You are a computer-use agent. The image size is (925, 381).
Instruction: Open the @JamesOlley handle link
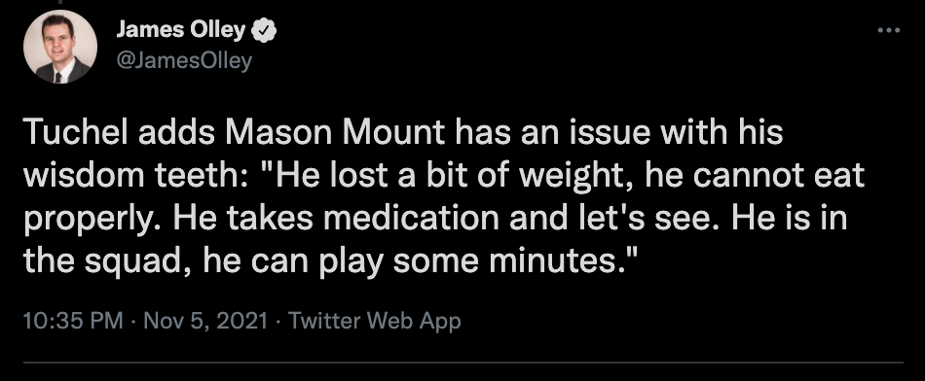(184, 60)
